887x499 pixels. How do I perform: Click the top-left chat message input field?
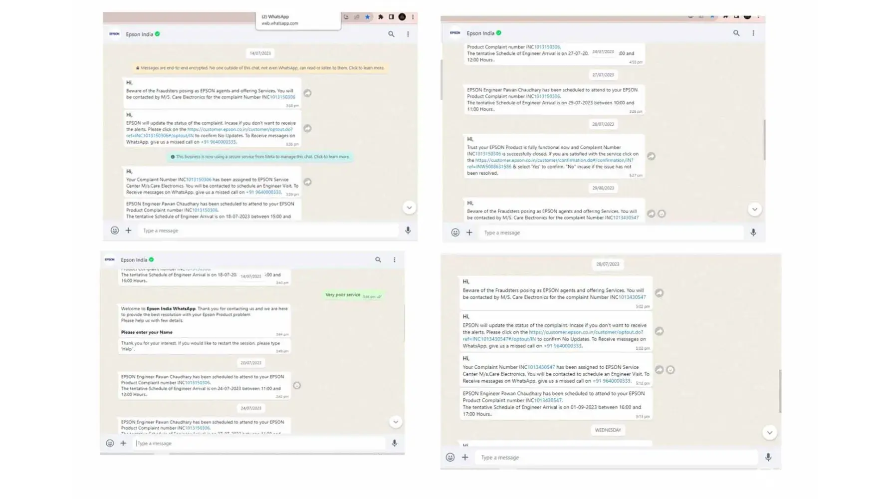269,231
